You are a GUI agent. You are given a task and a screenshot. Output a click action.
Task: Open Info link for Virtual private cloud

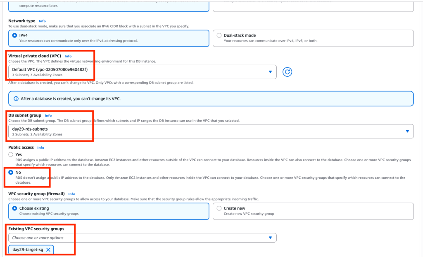click(x=68, y=56)
